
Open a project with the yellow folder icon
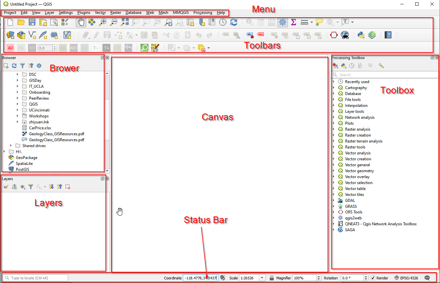coord(21,22)
